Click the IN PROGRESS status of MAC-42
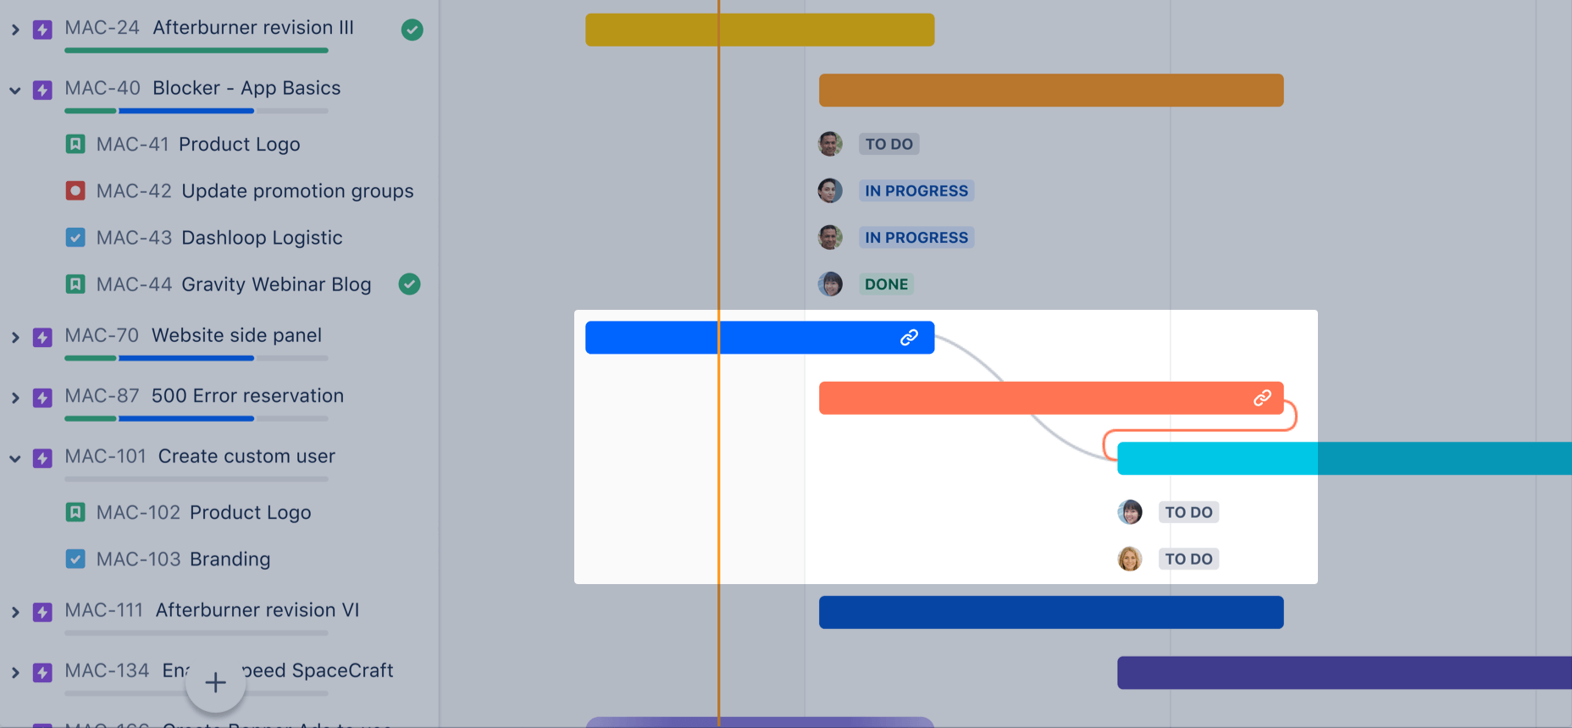The height and width of the screenshot is (728, 1572). point(916,190)
